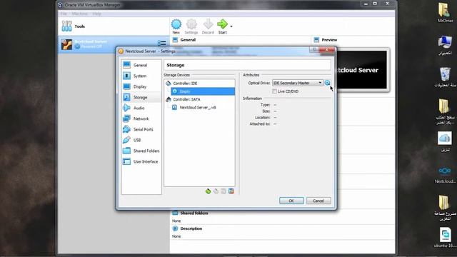Enable the Live CD/DVD checkbox

tap(274, 91)
